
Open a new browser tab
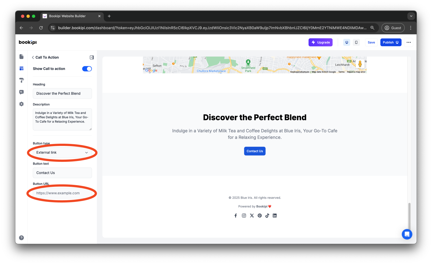click(109, 16)
